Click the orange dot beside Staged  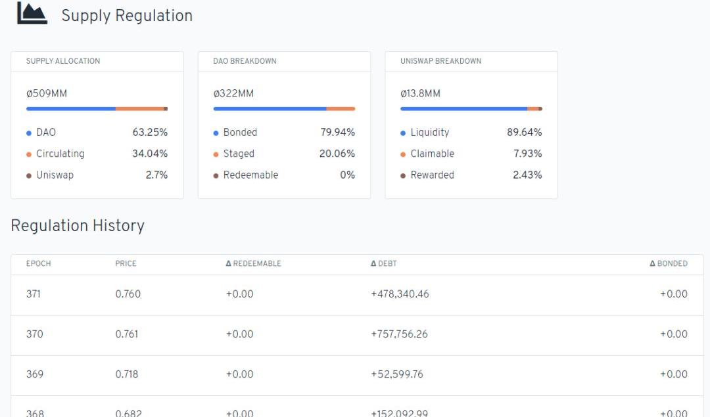click(216, 154)
